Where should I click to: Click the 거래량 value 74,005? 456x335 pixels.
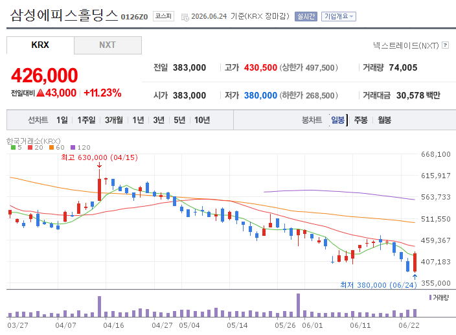tap(403, 68)
